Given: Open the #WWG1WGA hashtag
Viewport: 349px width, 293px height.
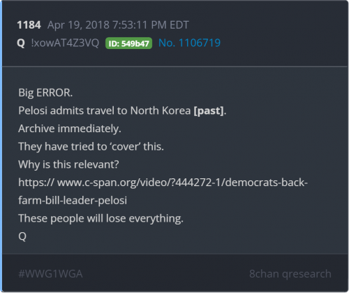Looking at the screenshot, I should [50, 274].
